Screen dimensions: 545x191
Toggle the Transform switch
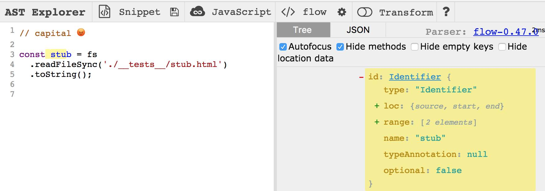[365, 12]
